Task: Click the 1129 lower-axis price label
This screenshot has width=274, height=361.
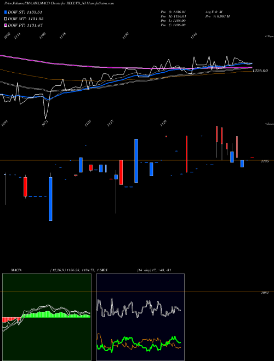Action: click(163, 123)
